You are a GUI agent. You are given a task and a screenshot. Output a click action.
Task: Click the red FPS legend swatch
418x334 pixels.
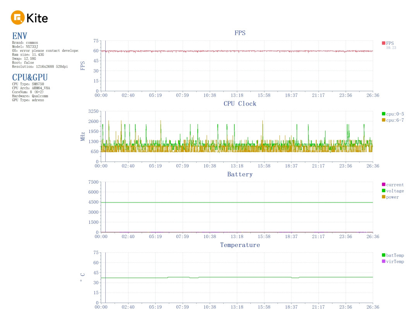pos(384,43)
